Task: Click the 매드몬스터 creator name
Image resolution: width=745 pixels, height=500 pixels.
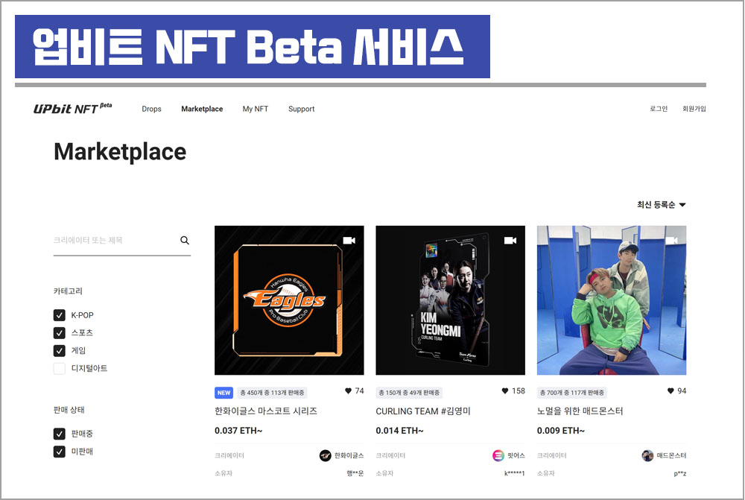Action: [671, 456]
